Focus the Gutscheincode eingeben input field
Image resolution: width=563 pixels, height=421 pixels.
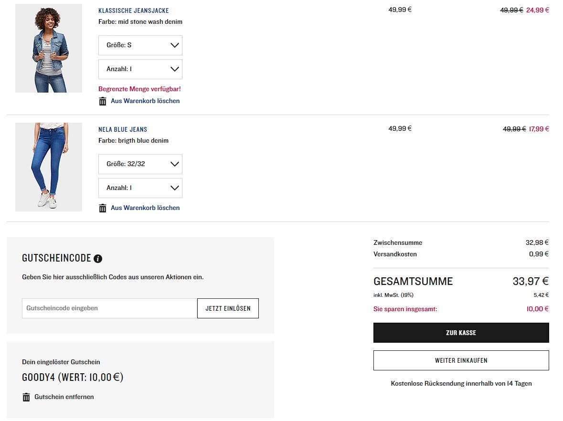[109, 308]
